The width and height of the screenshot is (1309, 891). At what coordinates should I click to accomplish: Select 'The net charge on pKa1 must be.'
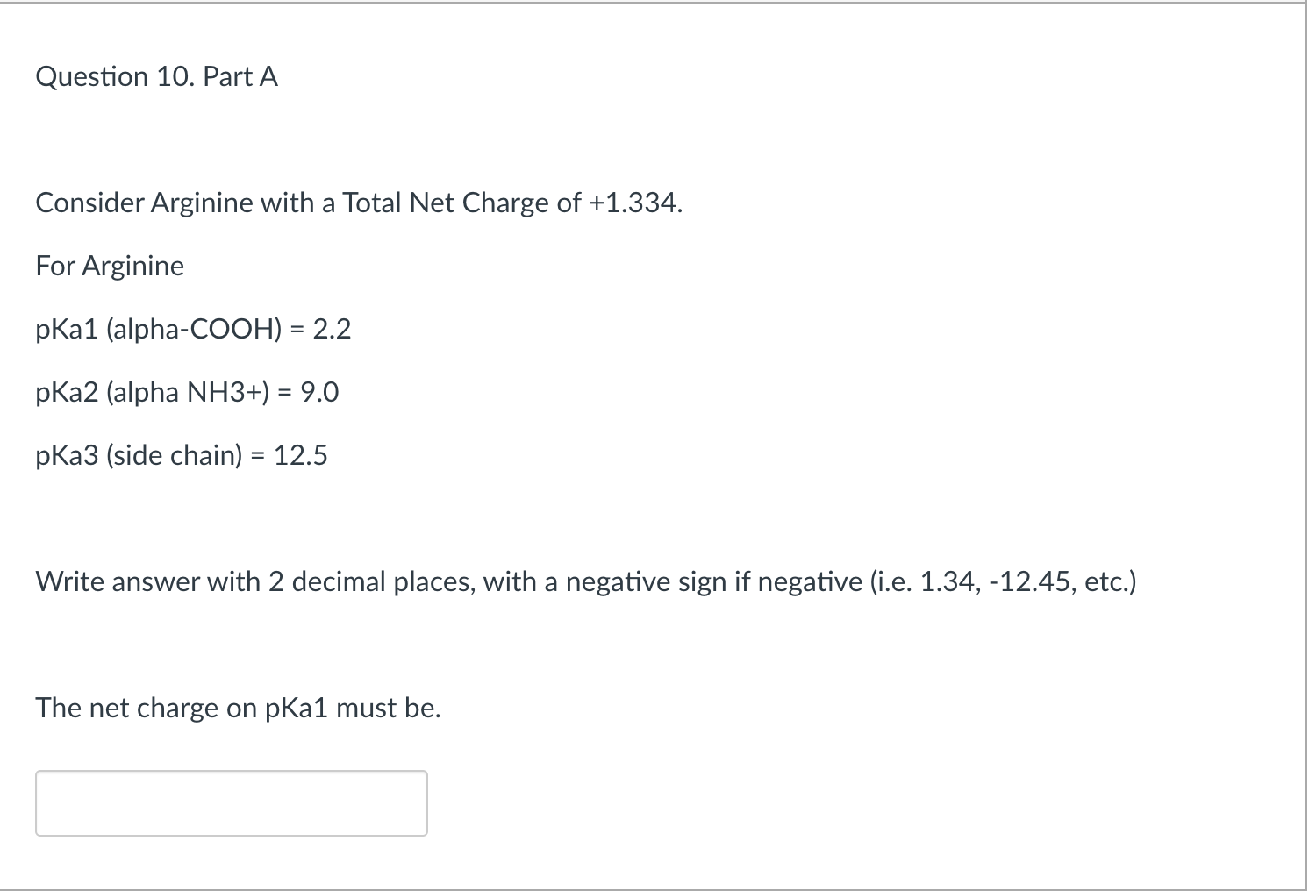(237, 708)
